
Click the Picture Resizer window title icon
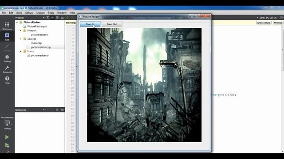[80, 17]
